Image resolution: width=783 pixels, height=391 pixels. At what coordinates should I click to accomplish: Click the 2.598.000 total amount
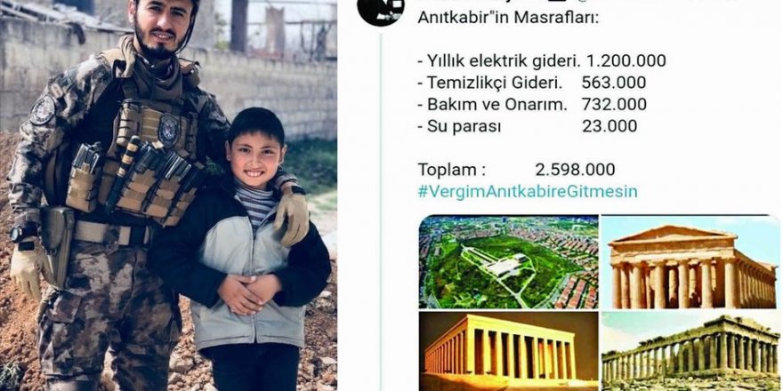click(576, 170)
